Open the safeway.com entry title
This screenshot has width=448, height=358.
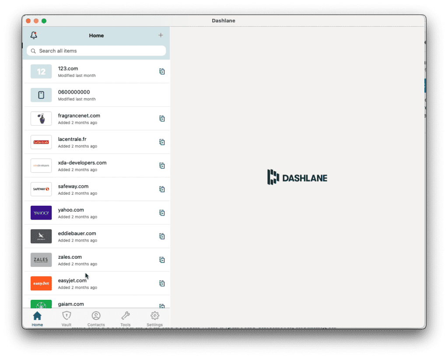pos(73,186)
